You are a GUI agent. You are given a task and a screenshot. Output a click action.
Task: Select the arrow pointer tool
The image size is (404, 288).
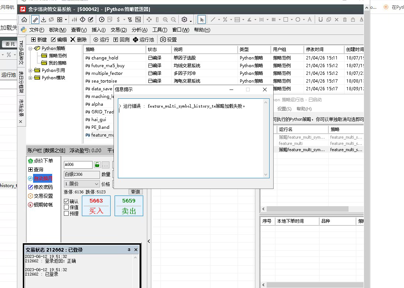point(202,19)
